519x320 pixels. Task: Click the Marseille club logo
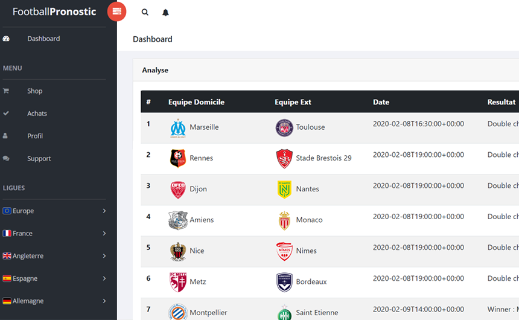[x=177, y=127]
